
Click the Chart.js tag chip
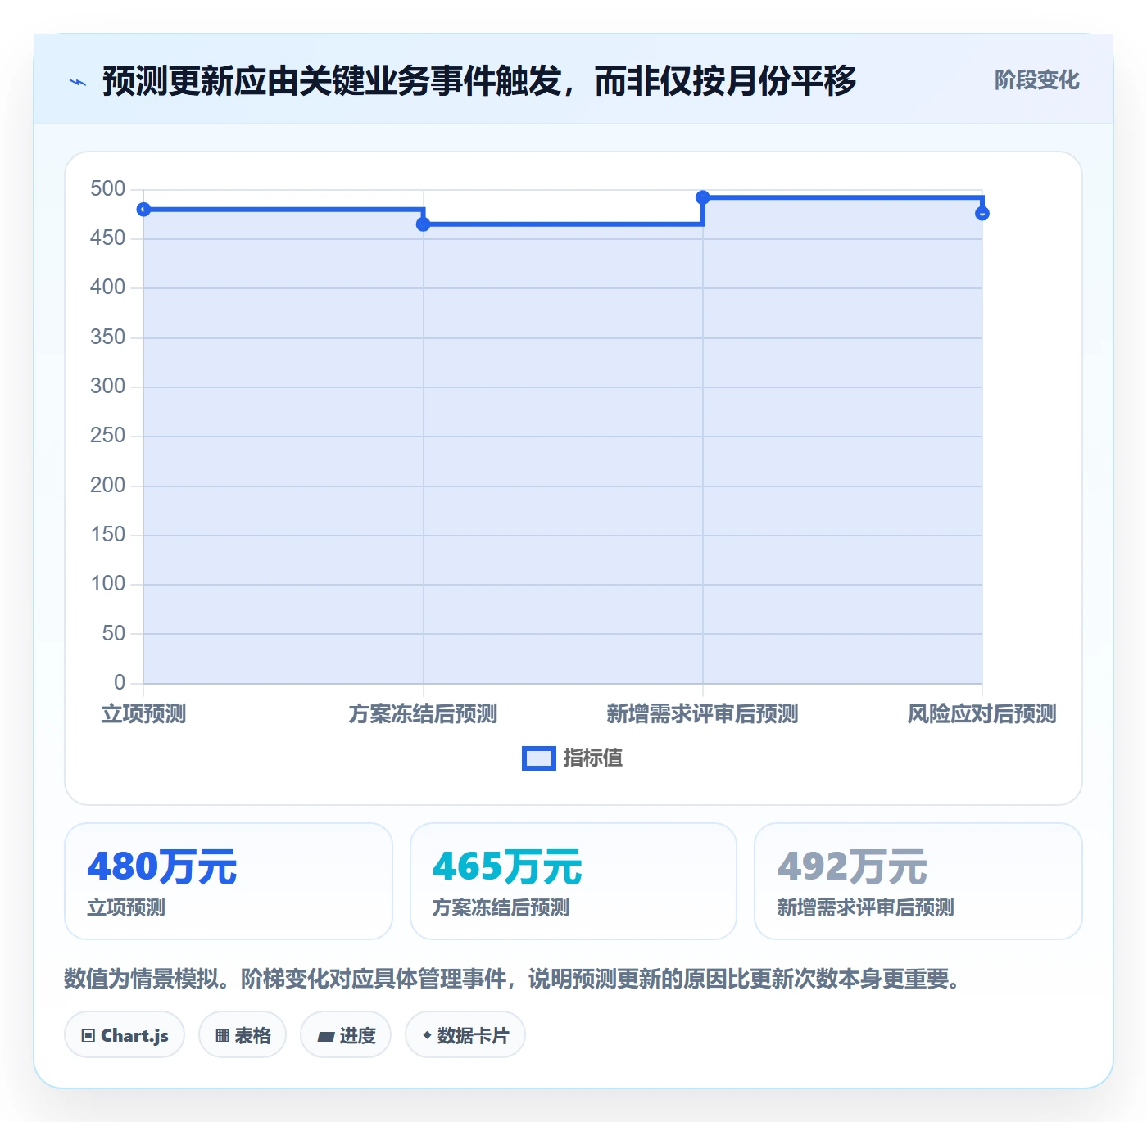[x=125, y=1035]
